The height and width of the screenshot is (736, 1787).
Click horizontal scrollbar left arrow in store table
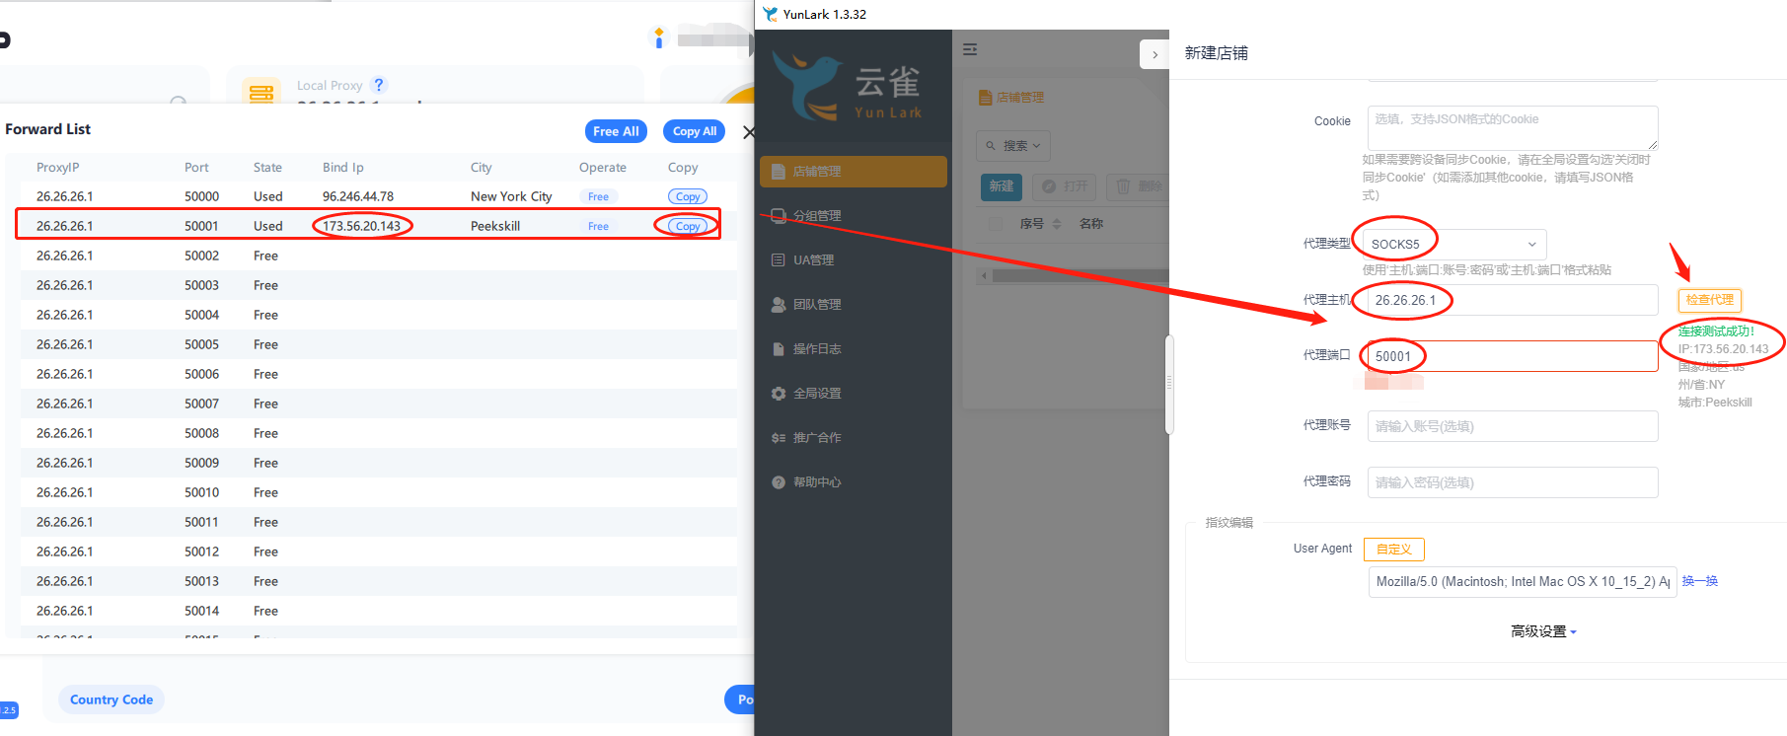point(984,276)
